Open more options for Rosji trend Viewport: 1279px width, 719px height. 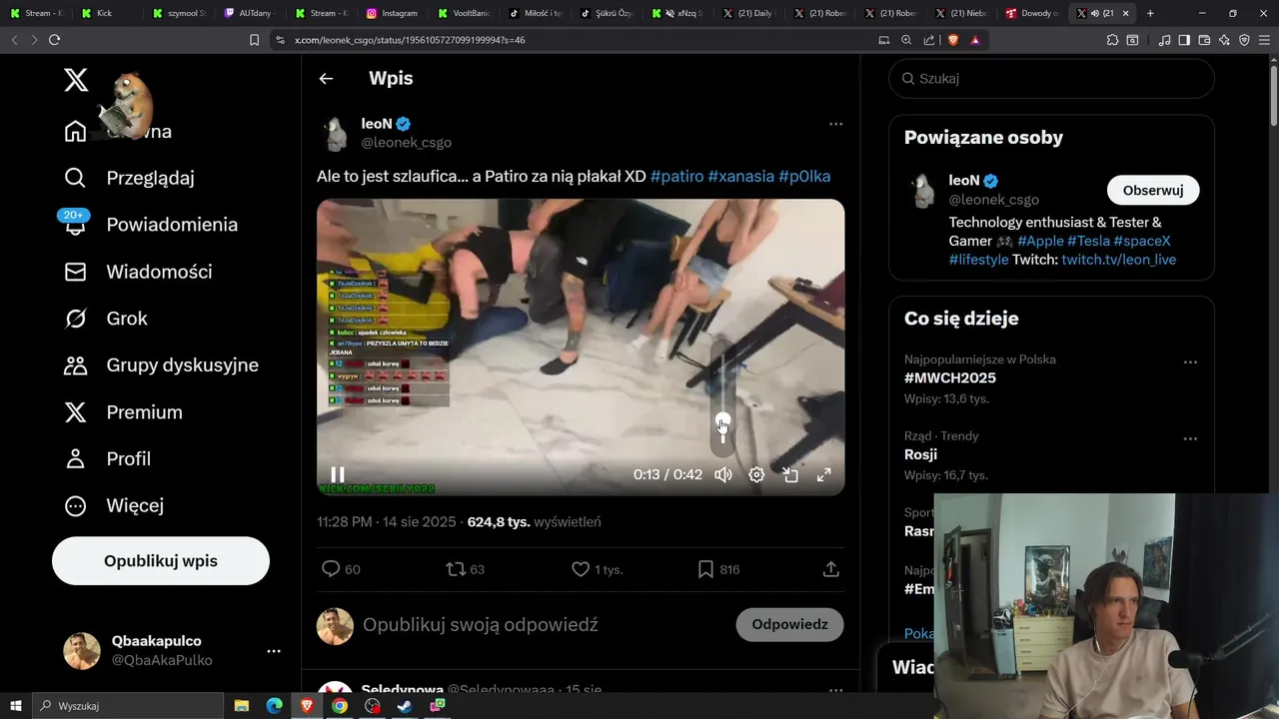[1190, 438]
